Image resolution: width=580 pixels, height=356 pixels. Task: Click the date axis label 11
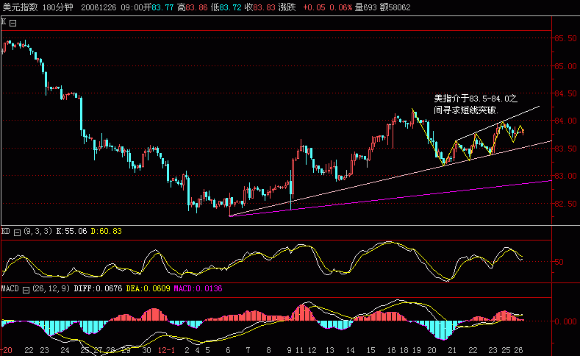click(300, 350)
